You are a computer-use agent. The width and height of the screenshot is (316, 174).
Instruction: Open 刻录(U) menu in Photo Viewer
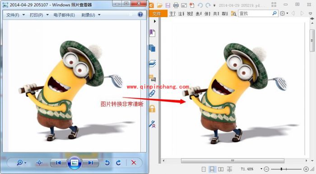[88, 15]
